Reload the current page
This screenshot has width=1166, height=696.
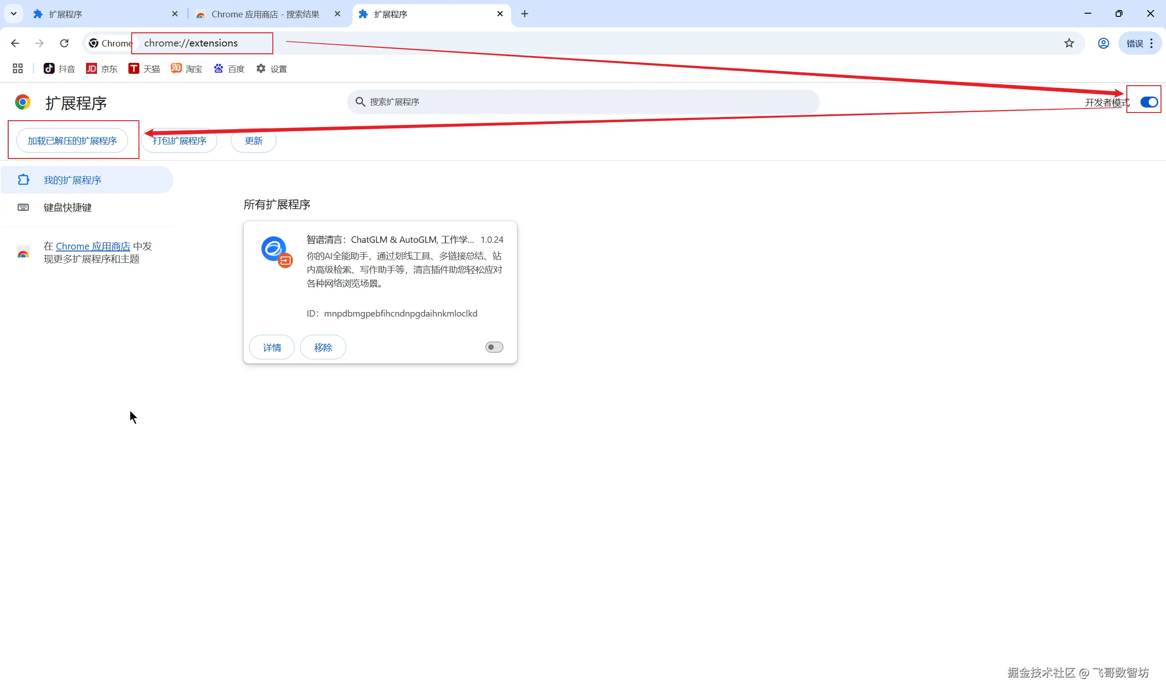coord(64,43)
